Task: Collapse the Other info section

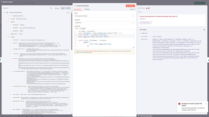Action: pos(140,33)
